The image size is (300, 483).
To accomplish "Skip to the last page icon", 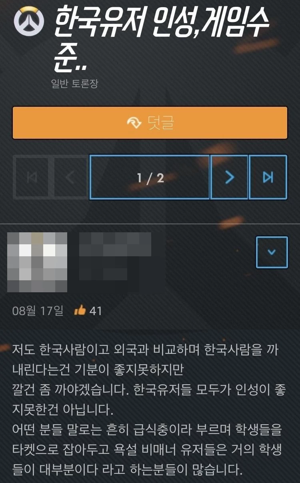I will pyautogui.click(x=268, y=177).
